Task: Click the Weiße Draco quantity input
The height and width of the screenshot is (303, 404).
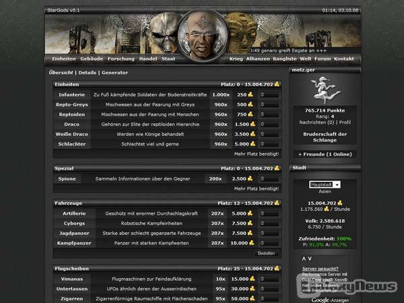Action: tap(269, 134)
